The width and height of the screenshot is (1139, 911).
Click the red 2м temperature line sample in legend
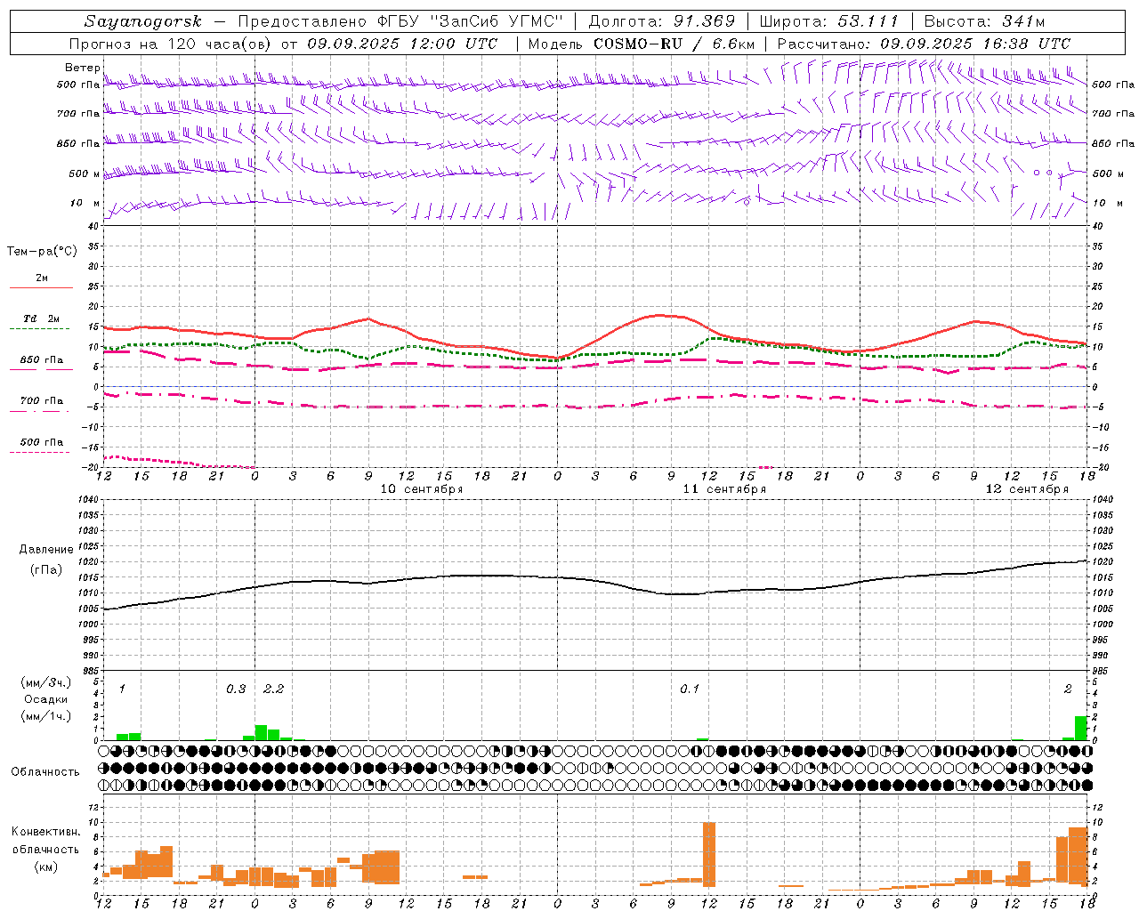pos(41,287)
